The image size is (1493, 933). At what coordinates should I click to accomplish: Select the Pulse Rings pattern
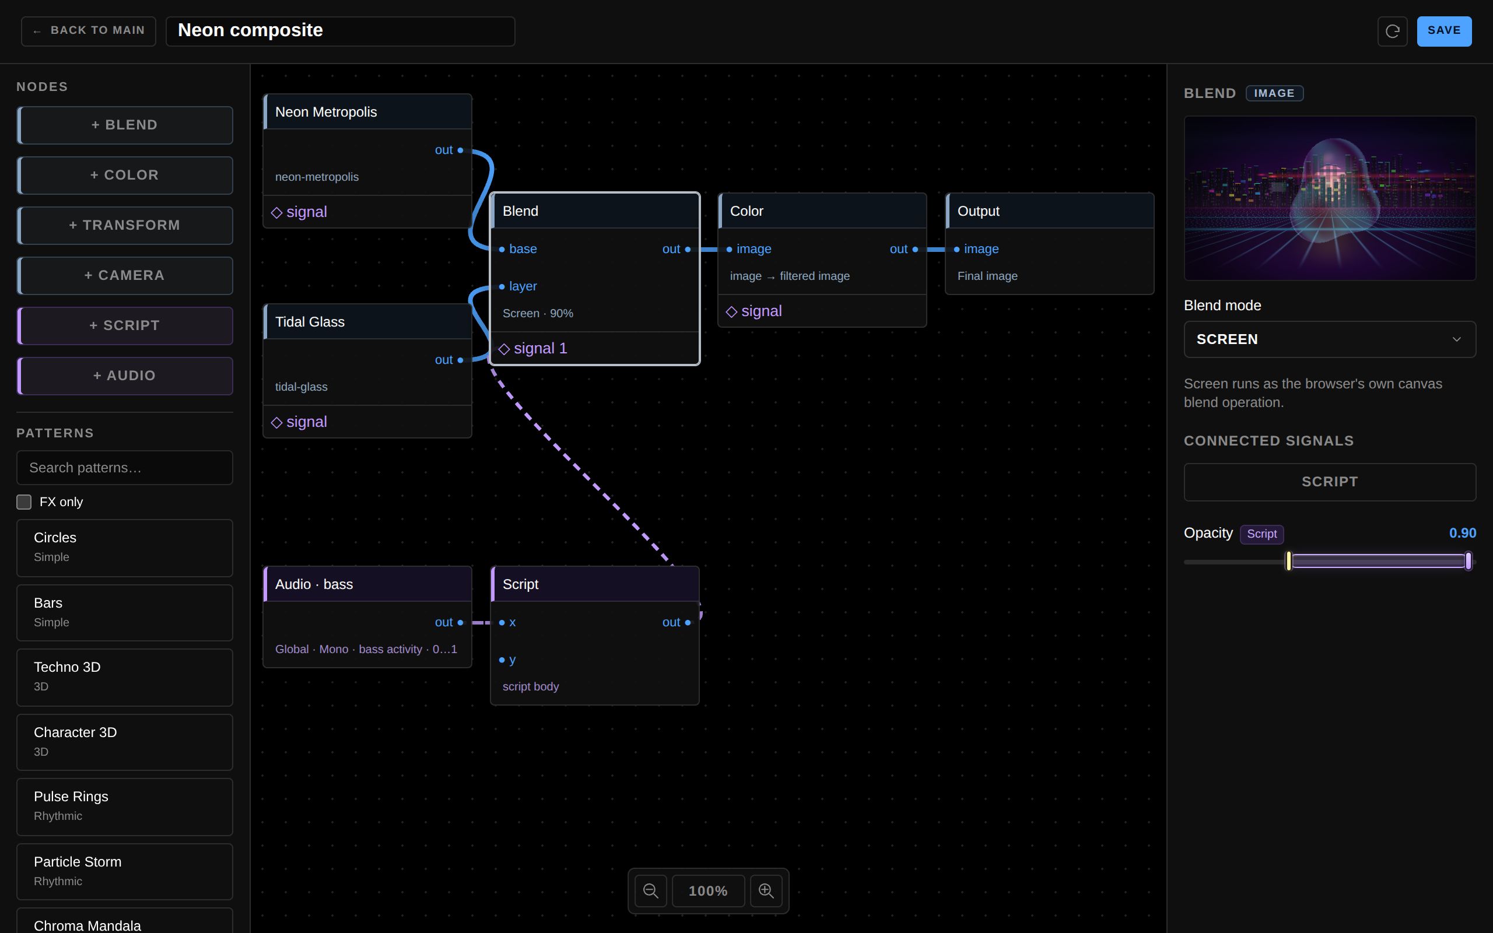pos(125,807)
